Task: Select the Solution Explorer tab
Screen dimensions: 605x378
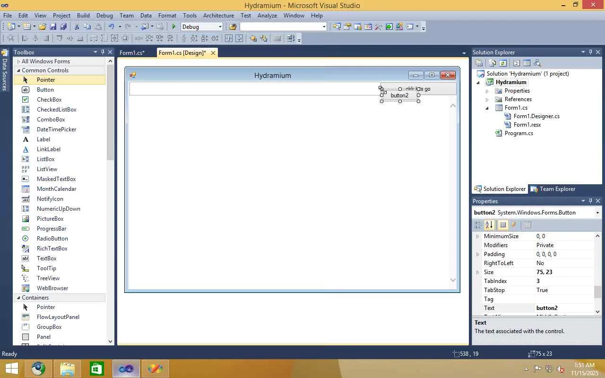Action: coord(500,189)
